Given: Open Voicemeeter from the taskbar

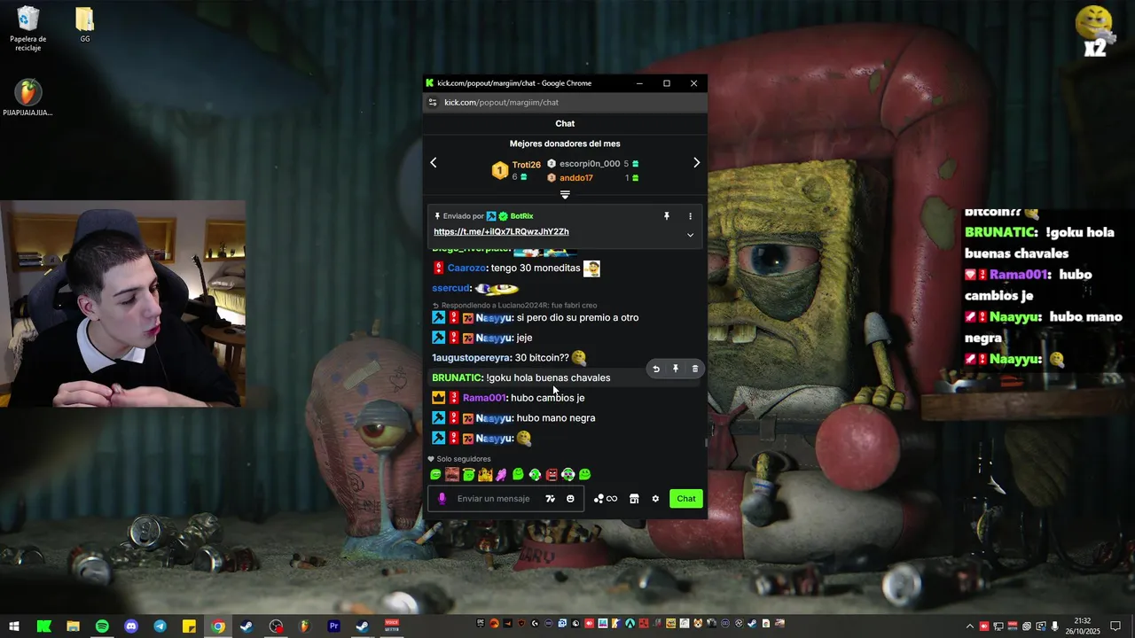Looking at the screenshot, I should 391,626.
